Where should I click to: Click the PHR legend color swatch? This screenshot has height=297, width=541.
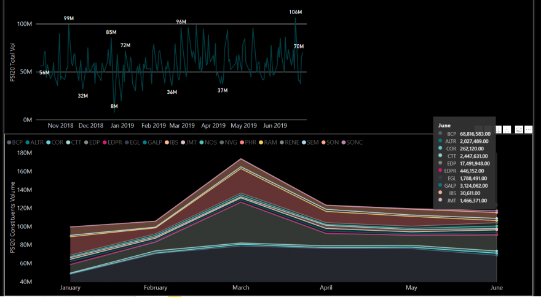[243, 142]
